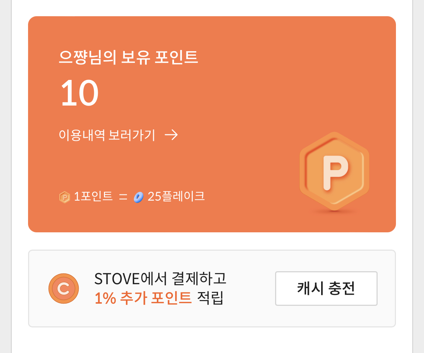The width and height of the screenshot is (424, 353).
Task: Click the point balance number 10
Action: (x=79, y=93)
